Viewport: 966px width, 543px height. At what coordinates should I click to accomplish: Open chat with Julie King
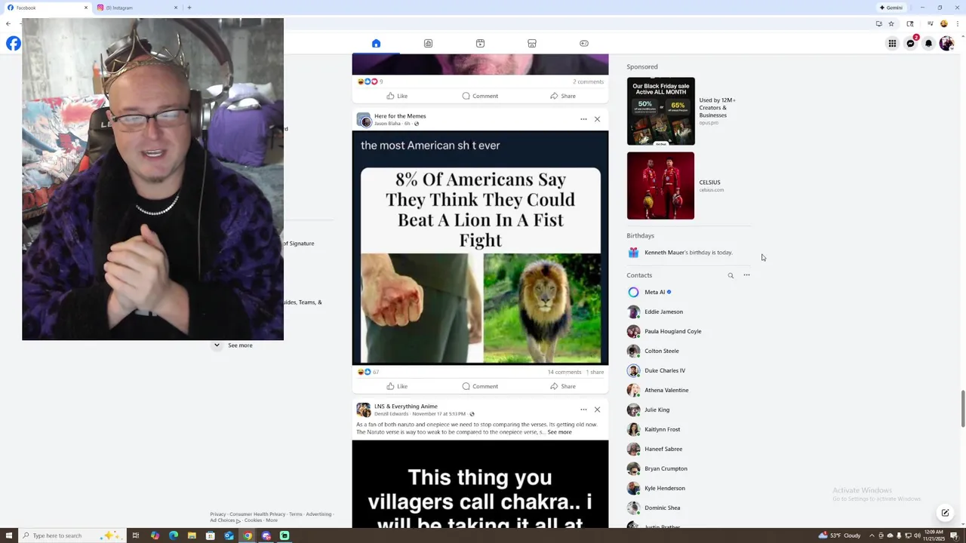(648, 410)
